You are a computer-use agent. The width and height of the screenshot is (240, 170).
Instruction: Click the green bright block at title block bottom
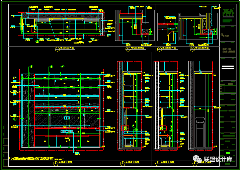227,154
